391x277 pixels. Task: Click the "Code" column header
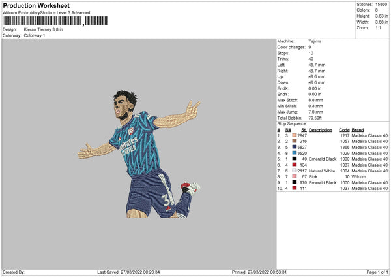click(x=344, y=130)
